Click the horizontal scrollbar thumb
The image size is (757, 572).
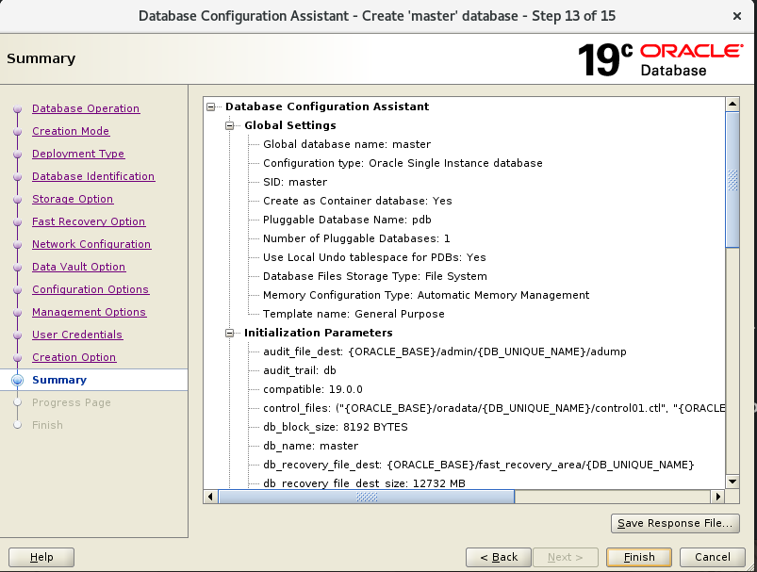(367, 497)
